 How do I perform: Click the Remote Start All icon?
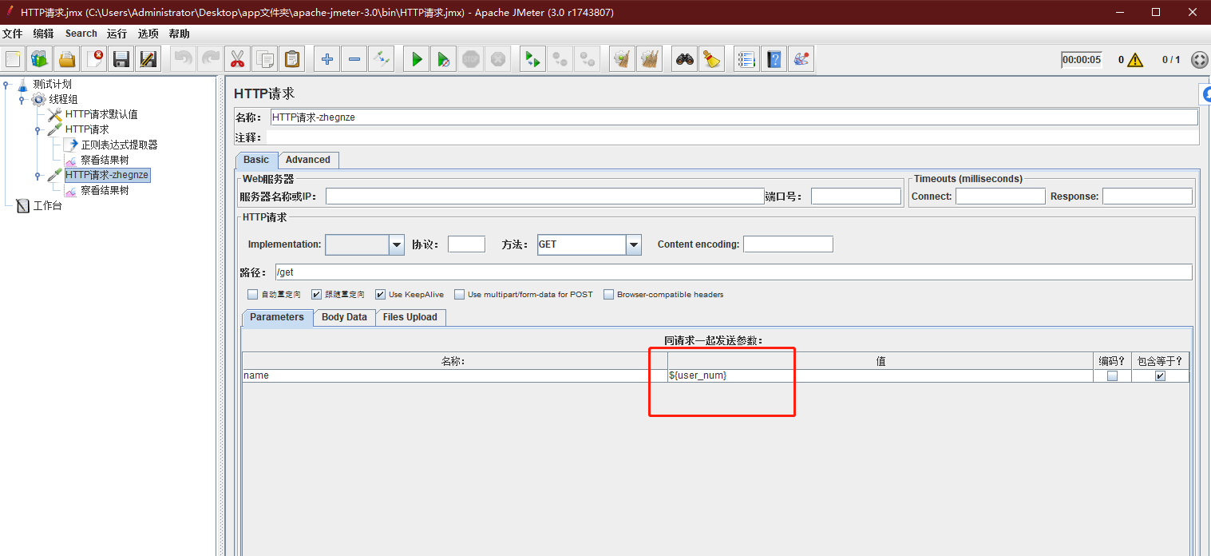533,59
